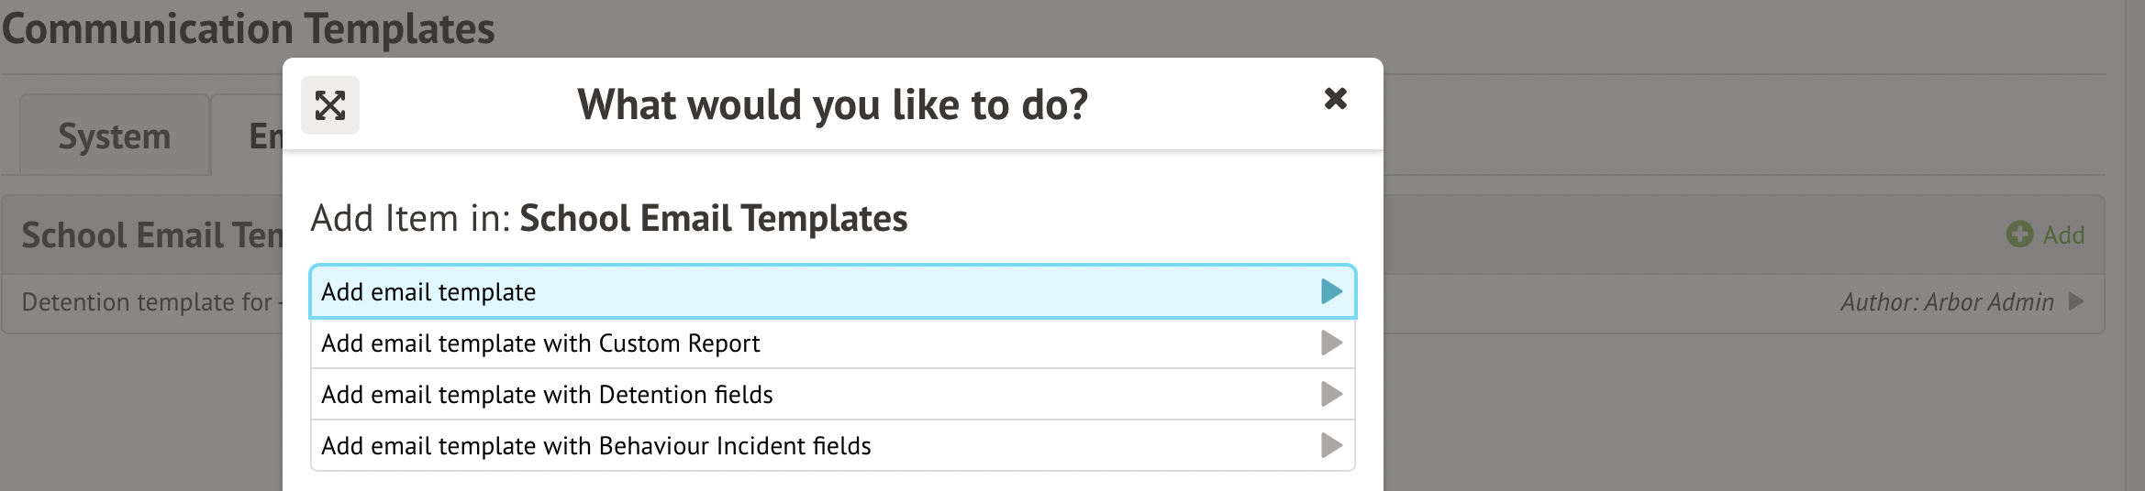Click the 'Communication Templates' page title
This screenshot has width=2145, height=491.
[249, 28]
